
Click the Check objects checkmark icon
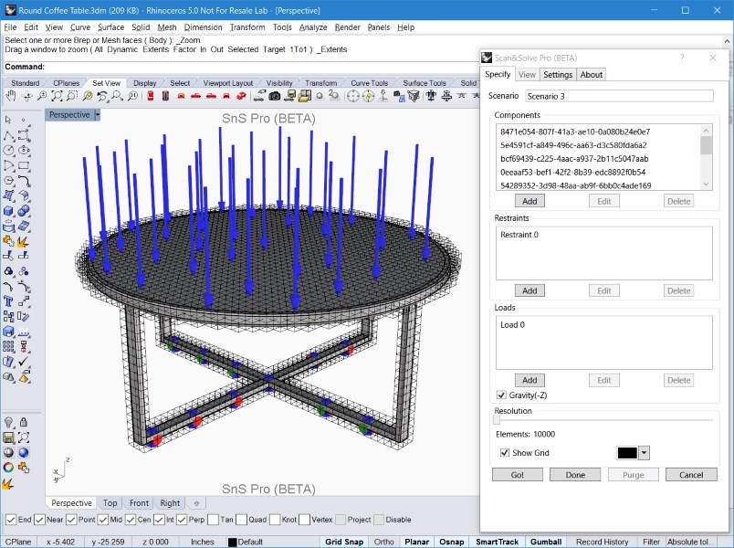pyautogui.click(x=24, y=361)
